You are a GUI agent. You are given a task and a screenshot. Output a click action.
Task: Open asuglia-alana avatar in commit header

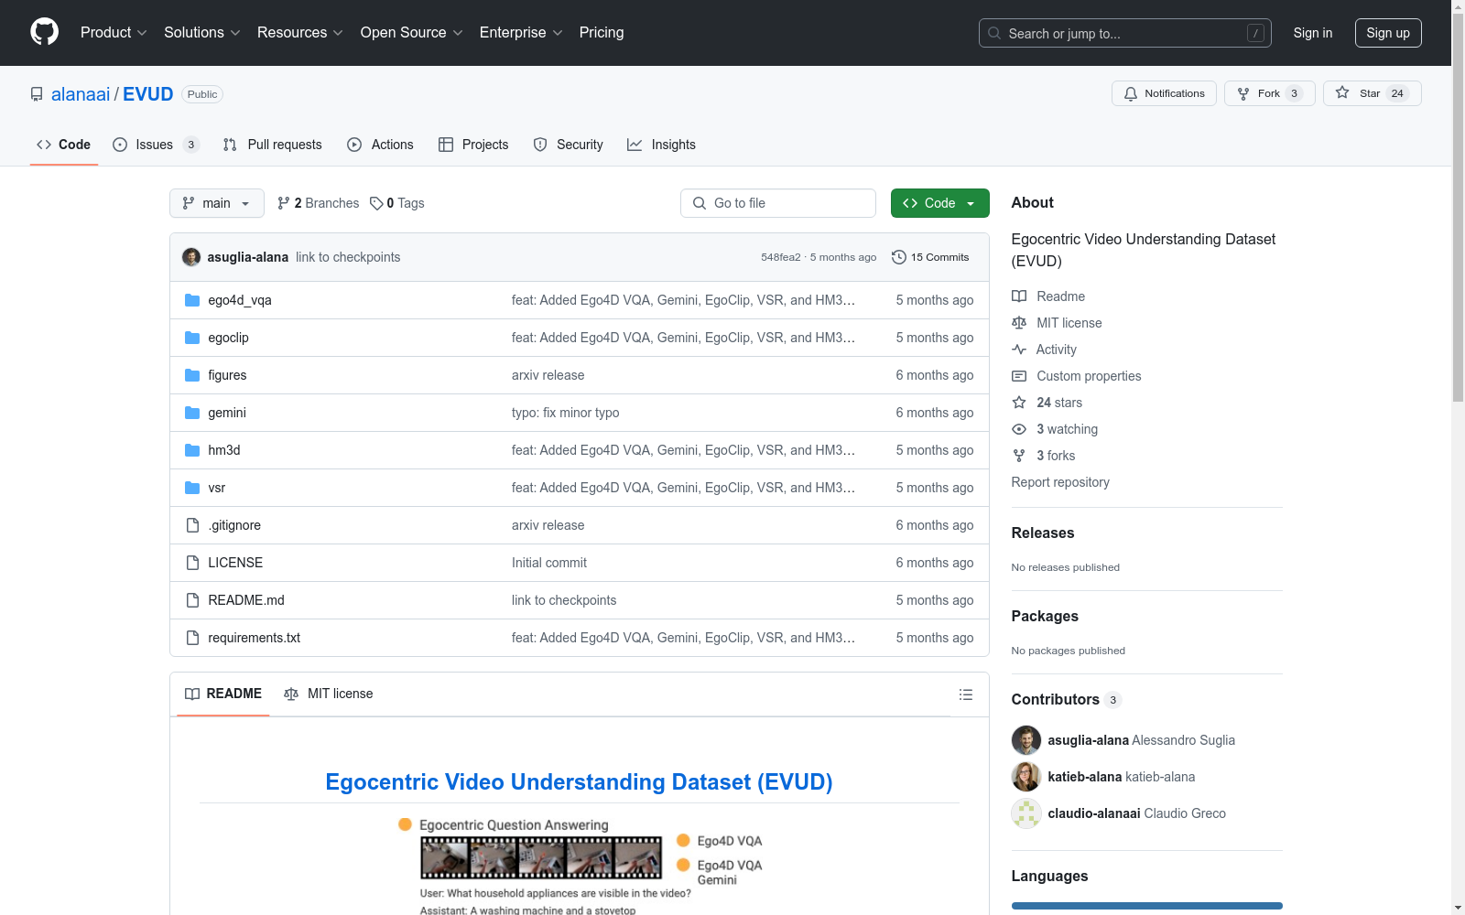point(191,257)
